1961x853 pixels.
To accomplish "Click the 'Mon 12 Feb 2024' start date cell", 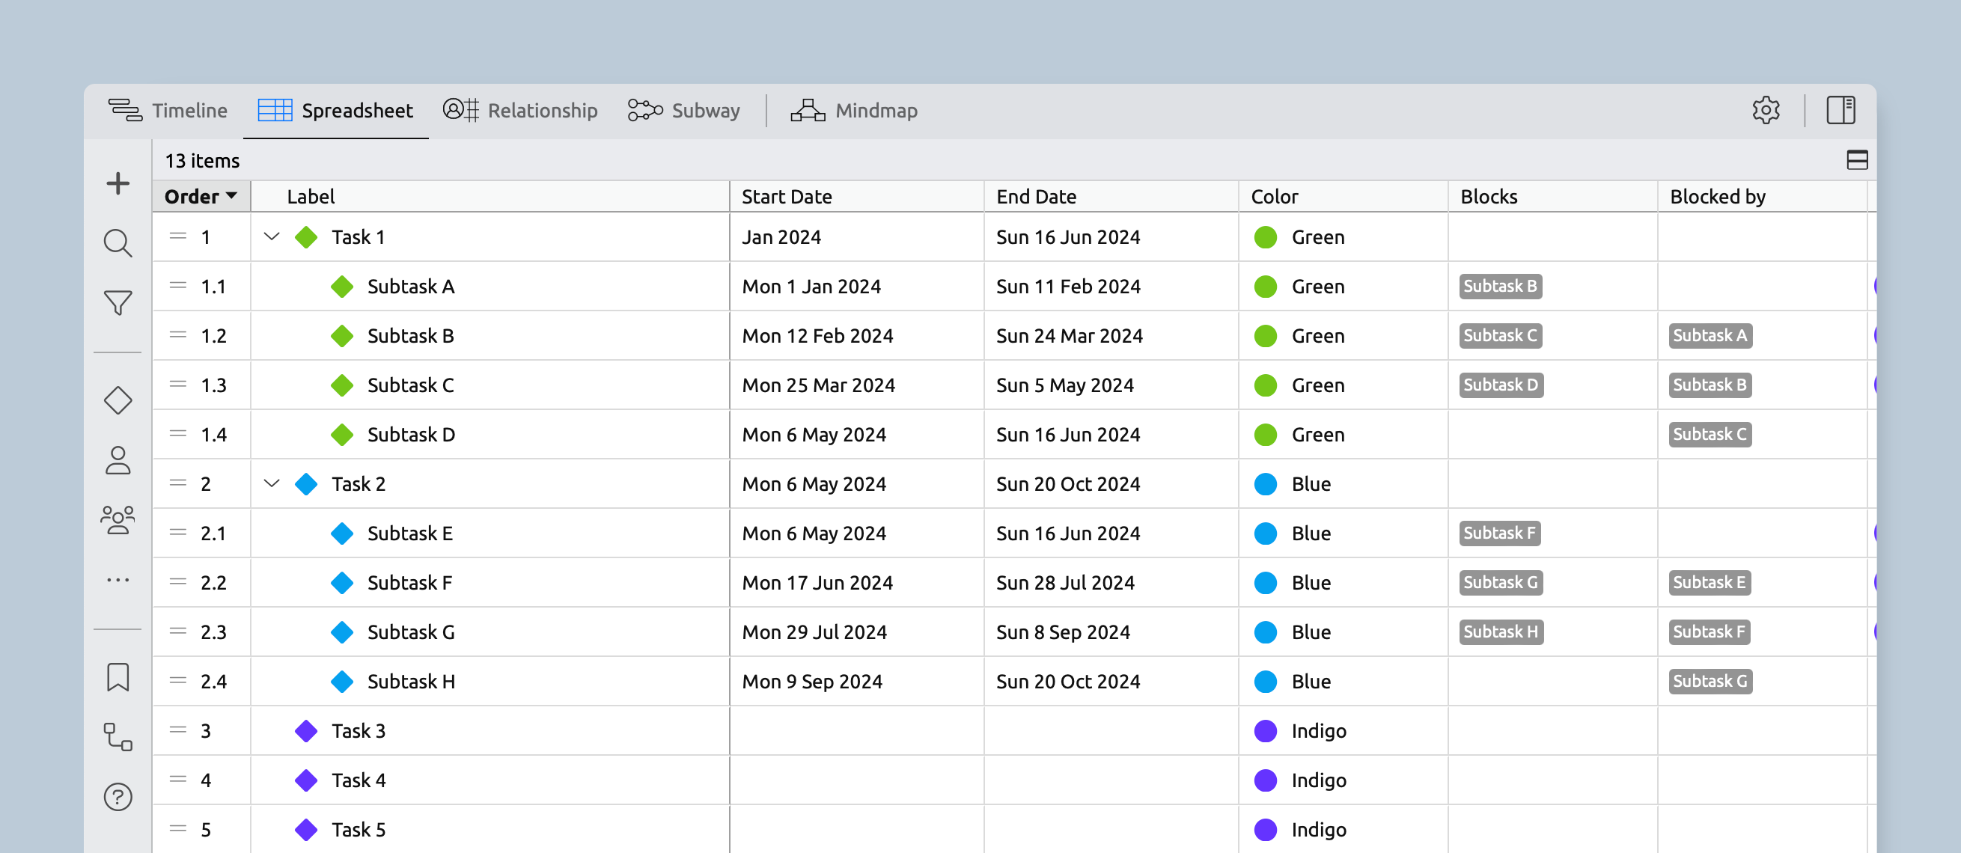I will [856, 335].
